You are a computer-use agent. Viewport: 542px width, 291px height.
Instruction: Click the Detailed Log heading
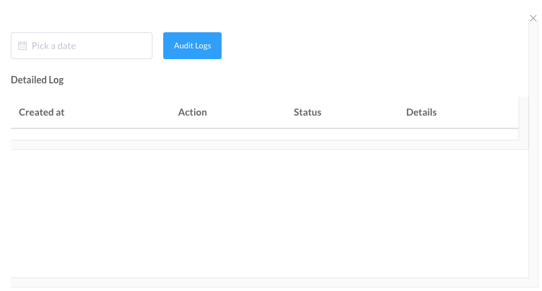(37, 80)
